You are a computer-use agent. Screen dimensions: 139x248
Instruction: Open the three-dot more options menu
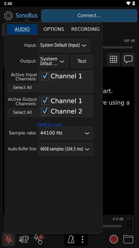(82, 239)
